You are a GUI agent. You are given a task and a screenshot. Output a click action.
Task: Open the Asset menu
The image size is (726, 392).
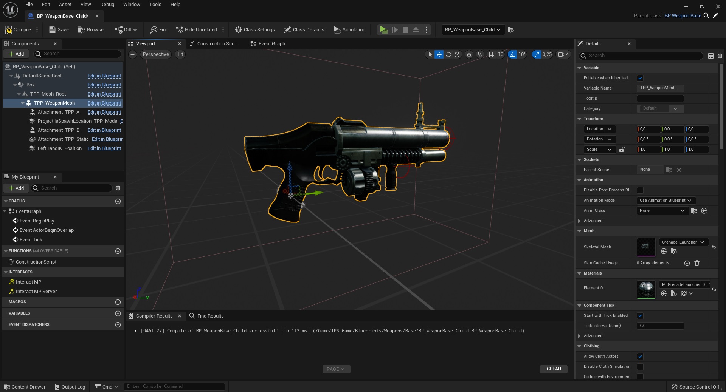(x=65, y=5)
